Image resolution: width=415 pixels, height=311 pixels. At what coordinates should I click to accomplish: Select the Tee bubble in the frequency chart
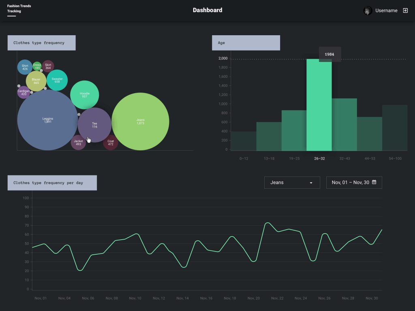[95, 126]
